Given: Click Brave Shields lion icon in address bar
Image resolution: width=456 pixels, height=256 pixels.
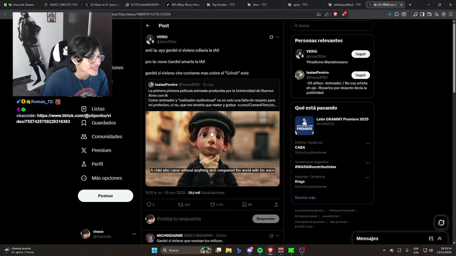Looking at the screenshot, I should tap(335, 14).
